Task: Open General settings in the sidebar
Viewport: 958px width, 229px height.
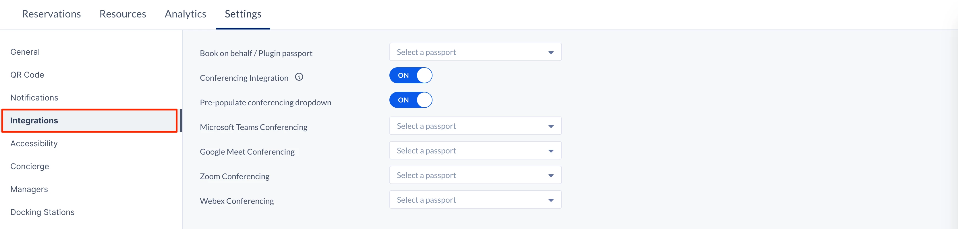Action: [25, 52]
